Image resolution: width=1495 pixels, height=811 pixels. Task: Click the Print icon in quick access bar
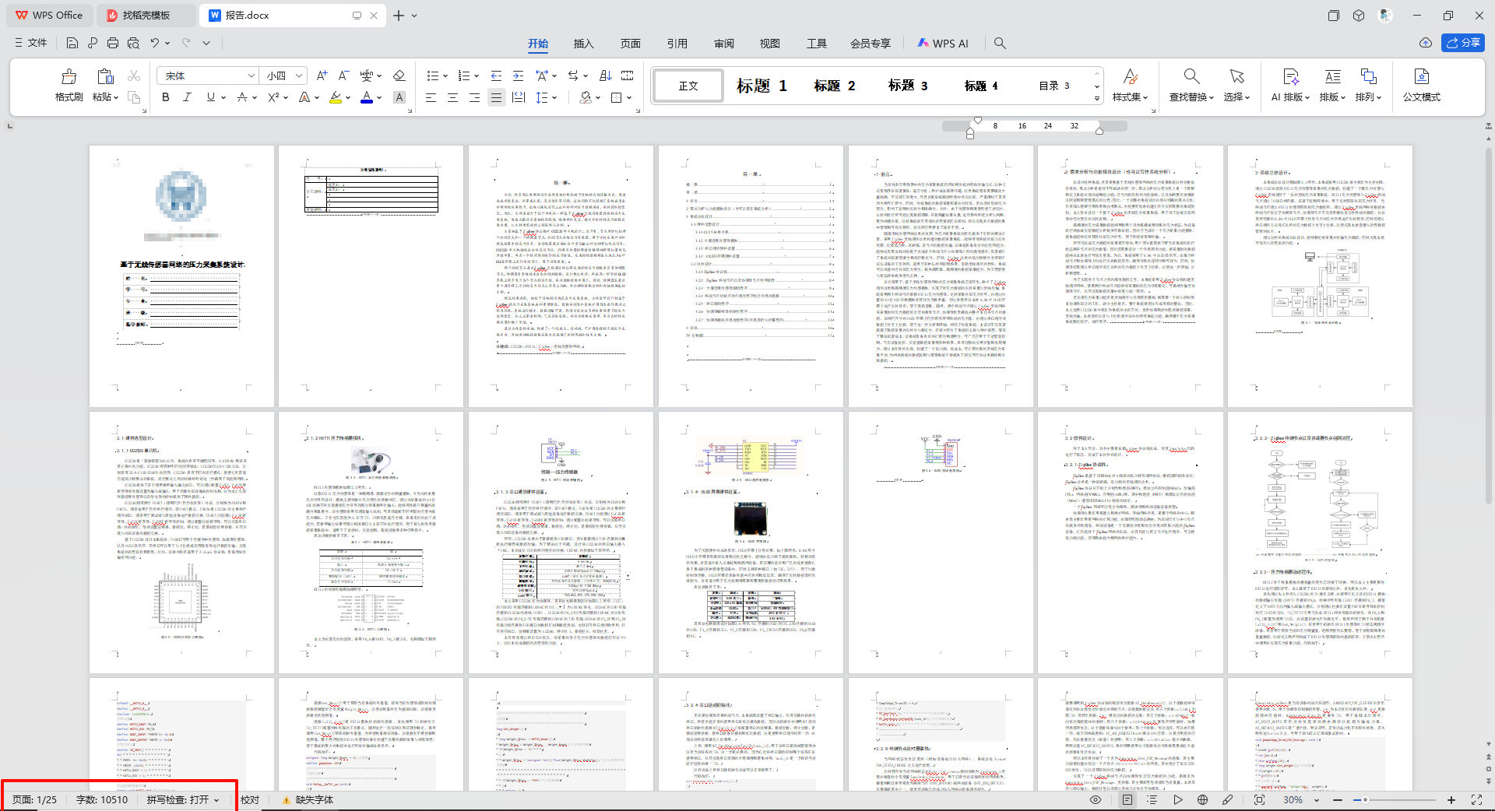(x=113, y=43)
